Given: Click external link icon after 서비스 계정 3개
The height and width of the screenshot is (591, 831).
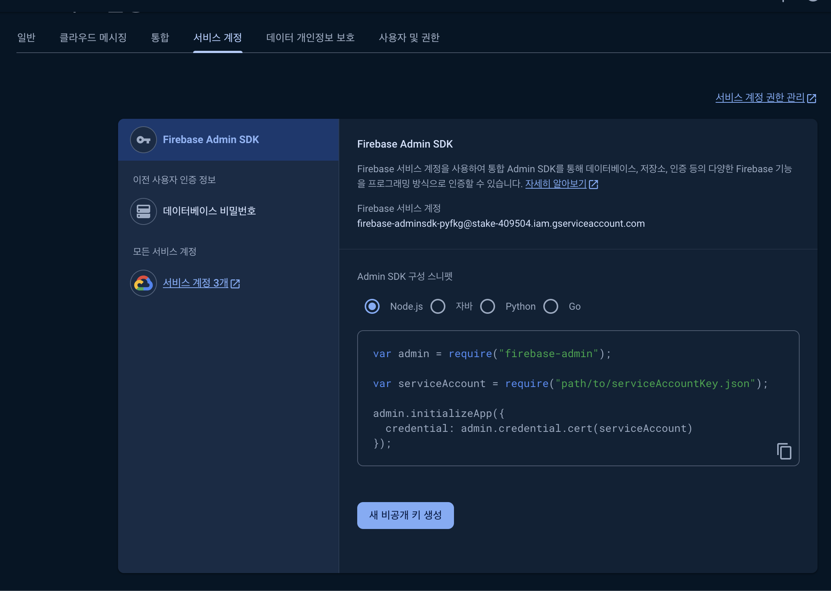Looking at the screenshot, I should (235, 284).
